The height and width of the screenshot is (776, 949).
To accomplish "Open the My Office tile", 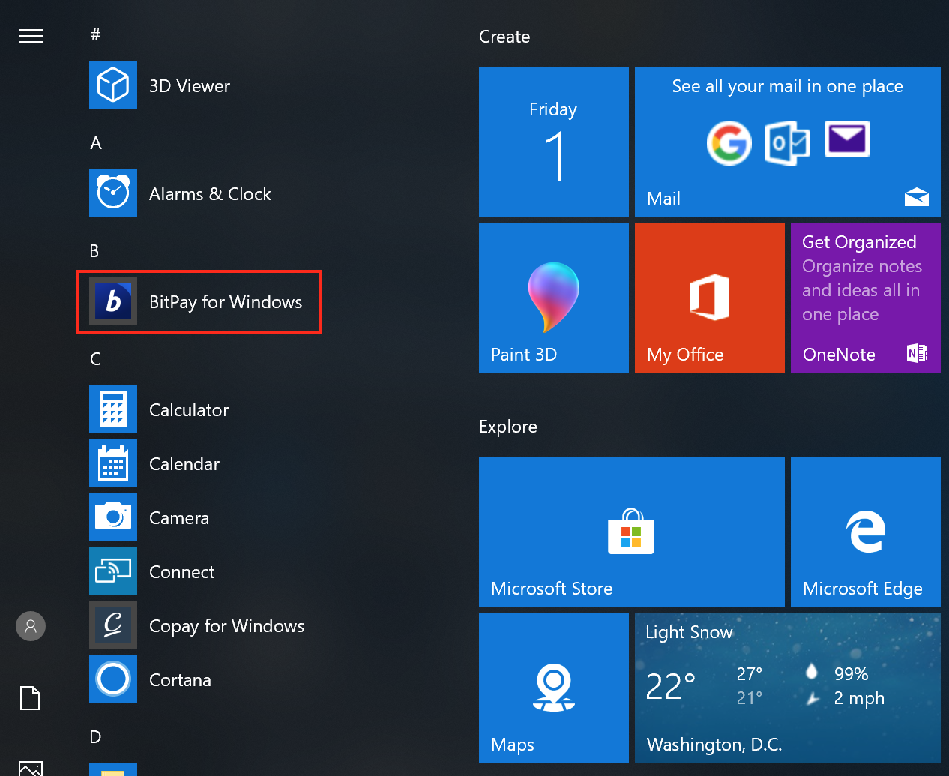I will click(x=710, y=298).
